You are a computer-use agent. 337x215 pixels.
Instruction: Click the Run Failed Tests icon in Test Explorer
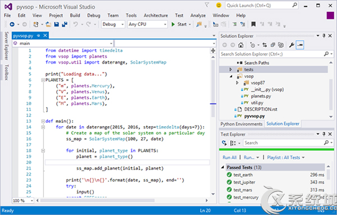click(224, 143)
